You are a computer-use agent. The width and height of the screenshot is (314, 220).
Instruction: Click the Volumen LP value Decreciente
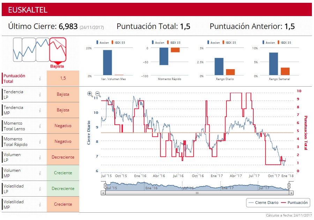(63, 157)
